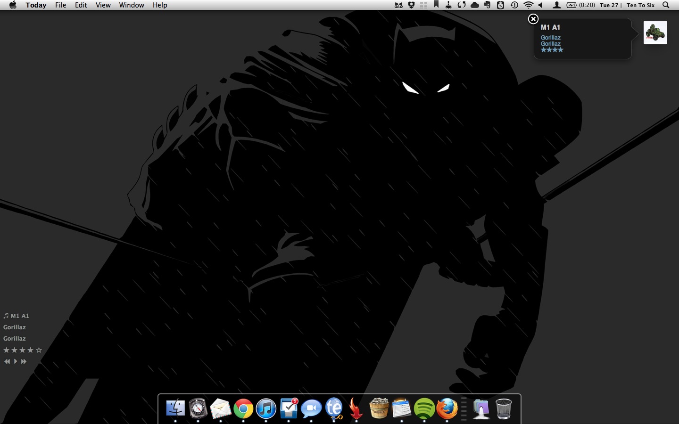
Task: Open the battery status menu
Action: click(571, 5)
